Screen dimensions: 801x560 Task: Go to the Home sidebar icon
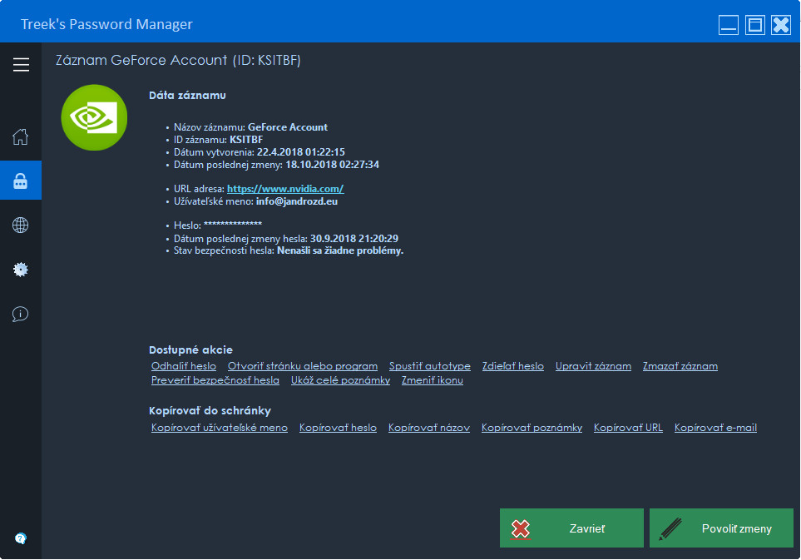point(21,136)
